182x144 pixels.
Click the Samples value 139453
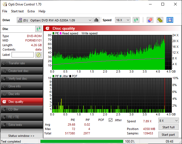[x=148, y=133]
